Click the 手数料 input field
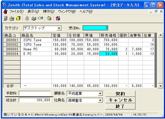Viewport: 165px width, 119px height. coord(35,93)
